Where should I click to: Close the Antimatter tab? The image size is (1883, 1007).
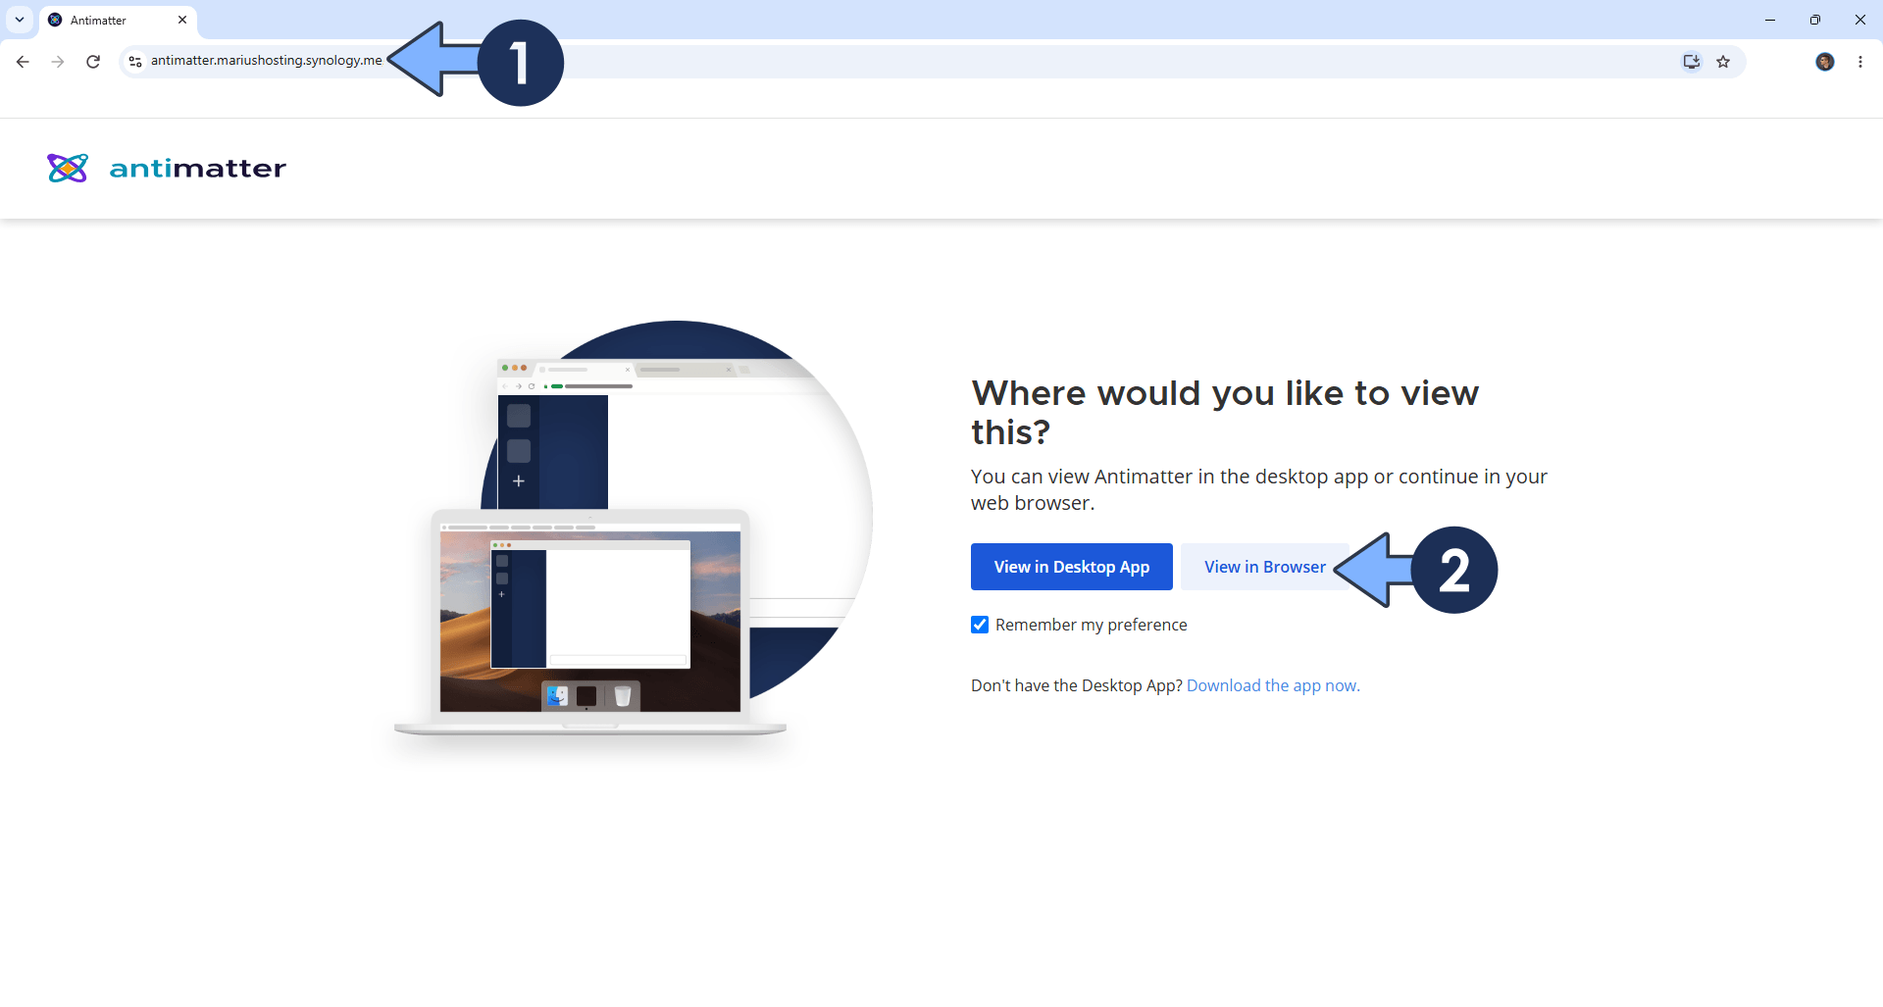[182, 20]
